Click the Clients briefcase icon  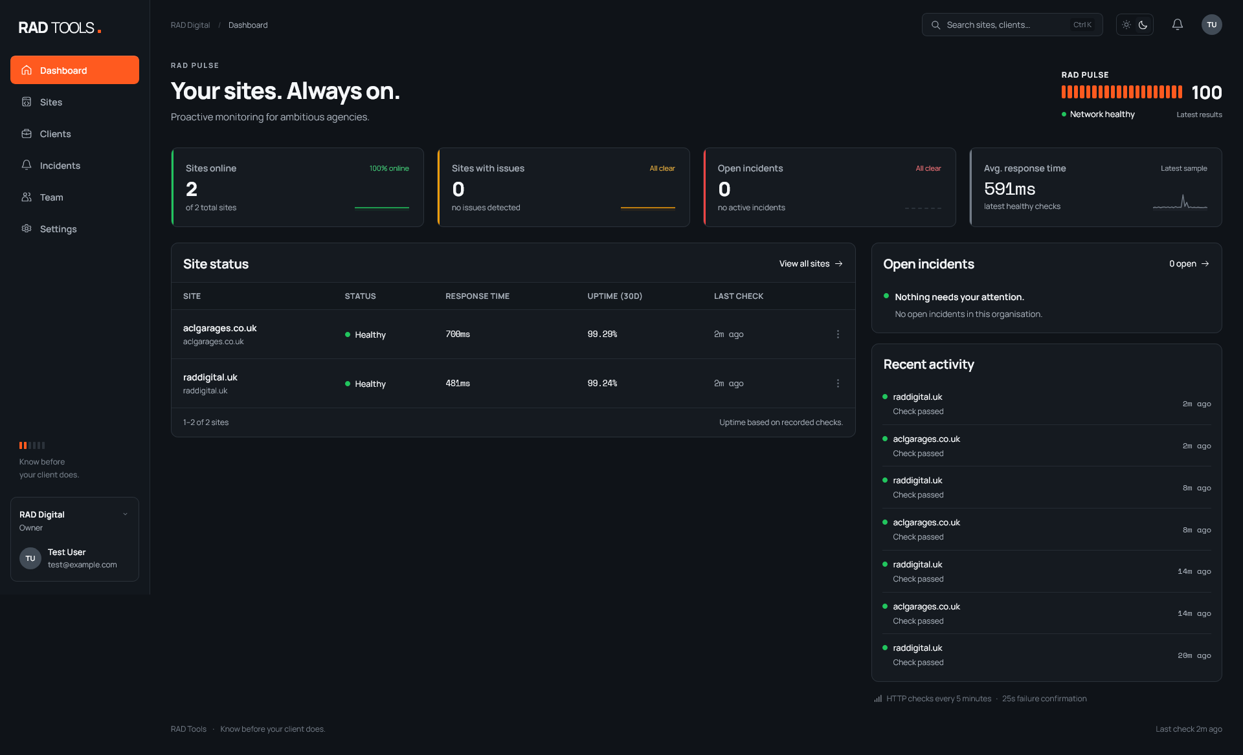click(27, 133)
